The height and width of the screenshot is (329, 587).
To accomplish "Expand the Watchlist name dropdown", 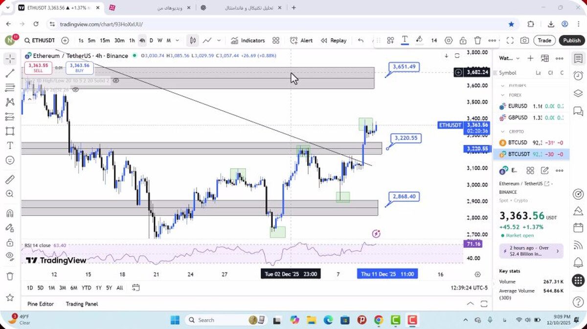I will 509,59.
